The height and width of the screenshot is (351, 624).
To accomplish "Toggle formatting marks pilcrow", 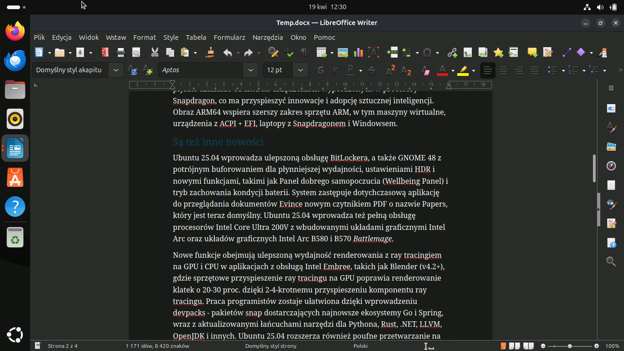I will [303, 53].
